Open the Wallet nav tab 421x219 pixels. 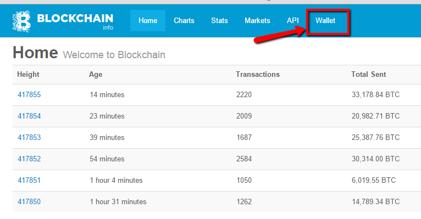click(325, 21)
